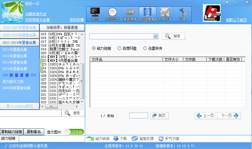Click the 留言反馈 chat bubble icon
The image size is (252, 149).
(x=135, y=139)
